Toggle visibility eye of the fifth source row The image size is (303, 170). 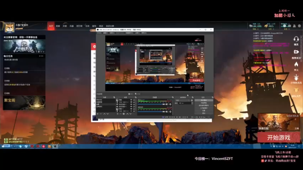[x=131, y=109]
